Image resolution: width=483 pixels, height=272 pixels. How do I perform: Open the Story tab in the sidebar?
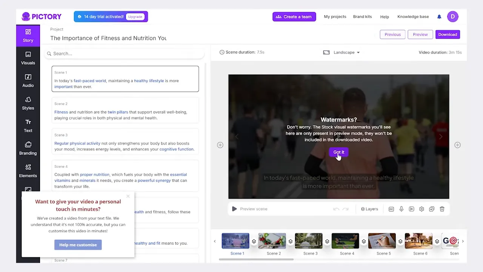point(28,36)
